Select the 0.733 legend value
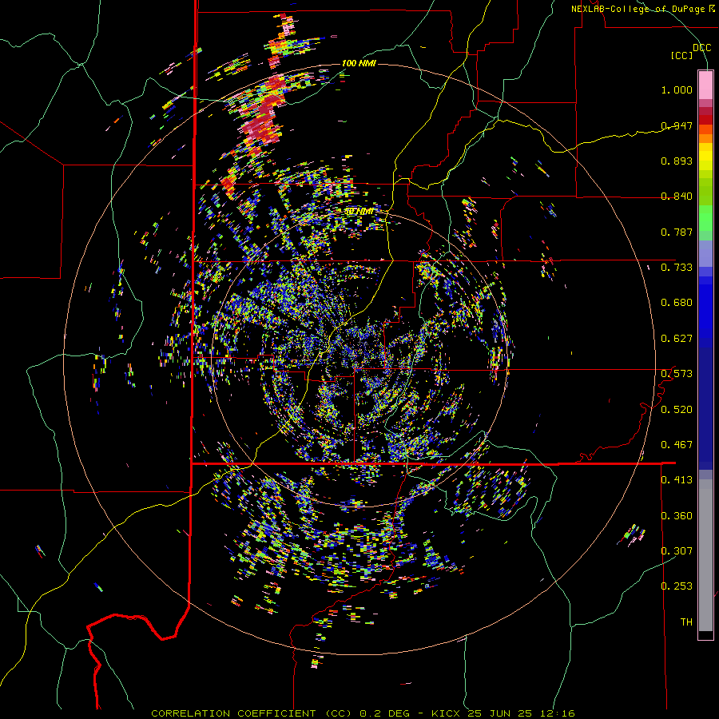The width and height of the screenshot is (719, 719). [677, 267]
